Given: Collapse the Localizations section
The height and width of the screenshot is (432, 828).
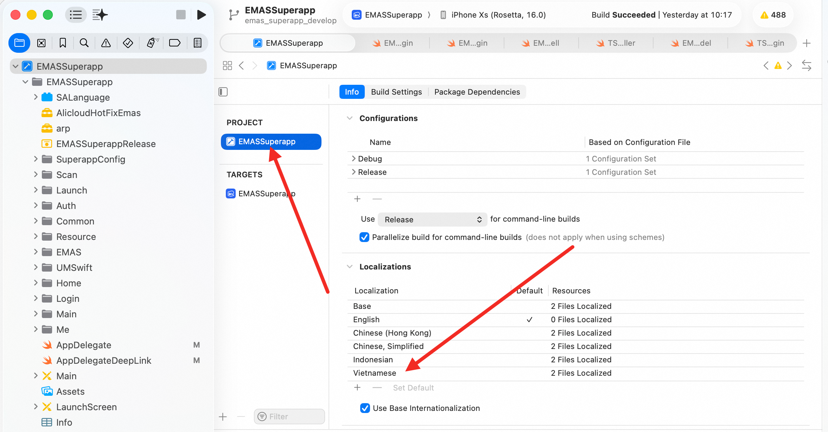Looking at the screenshot, I should [350, 267].
